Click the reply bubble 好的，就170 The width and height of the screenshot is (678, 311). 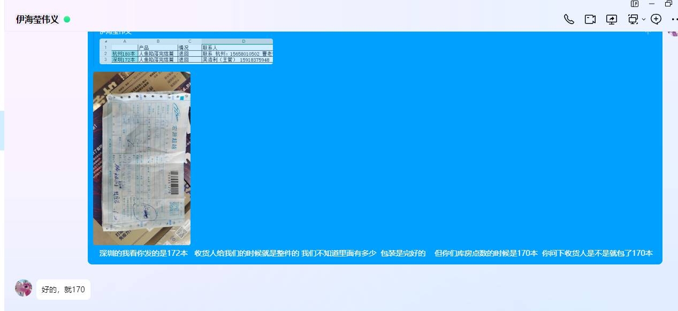(x=63, y=290)
